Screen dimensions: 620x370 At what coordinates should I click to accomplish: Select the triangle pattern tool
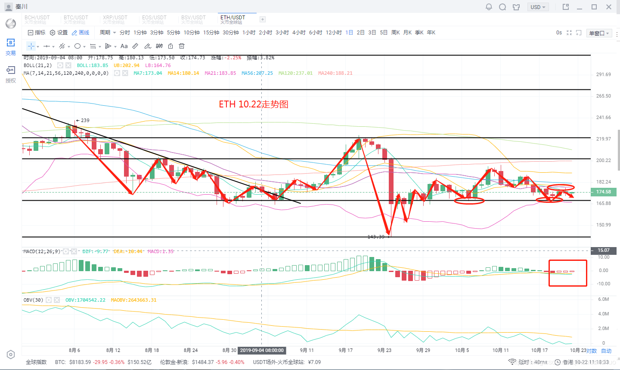click(x=108, y=46)
